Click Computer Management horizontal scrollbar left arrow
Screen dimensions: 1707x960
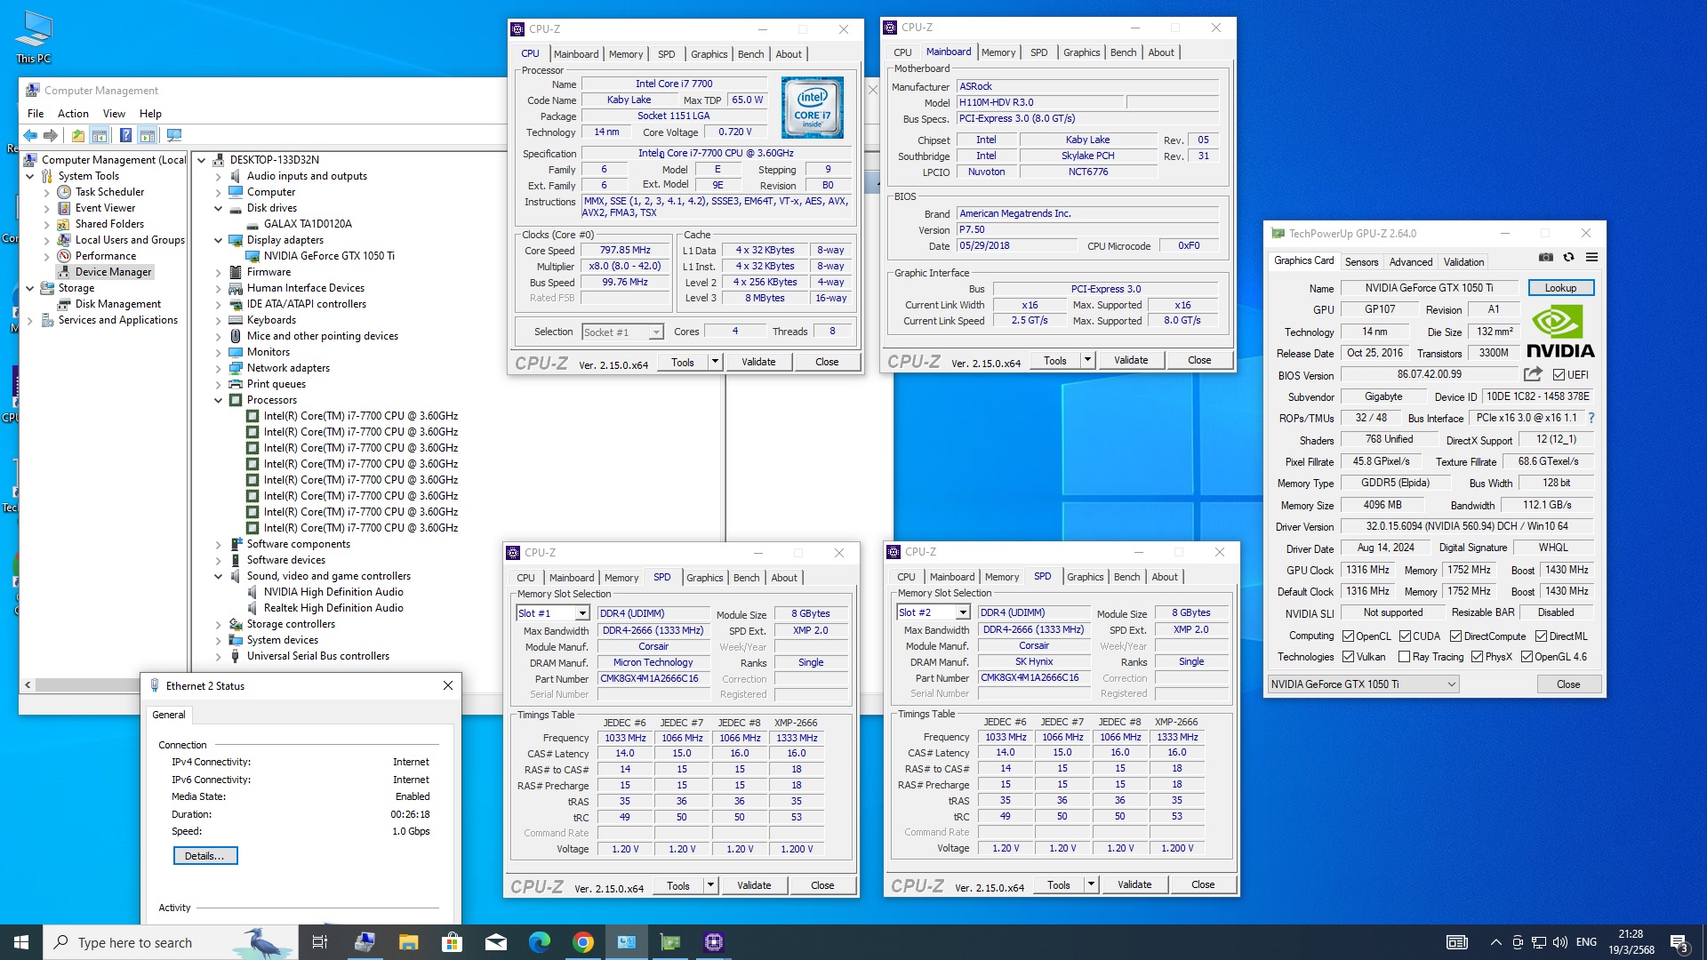coord(28,684)
